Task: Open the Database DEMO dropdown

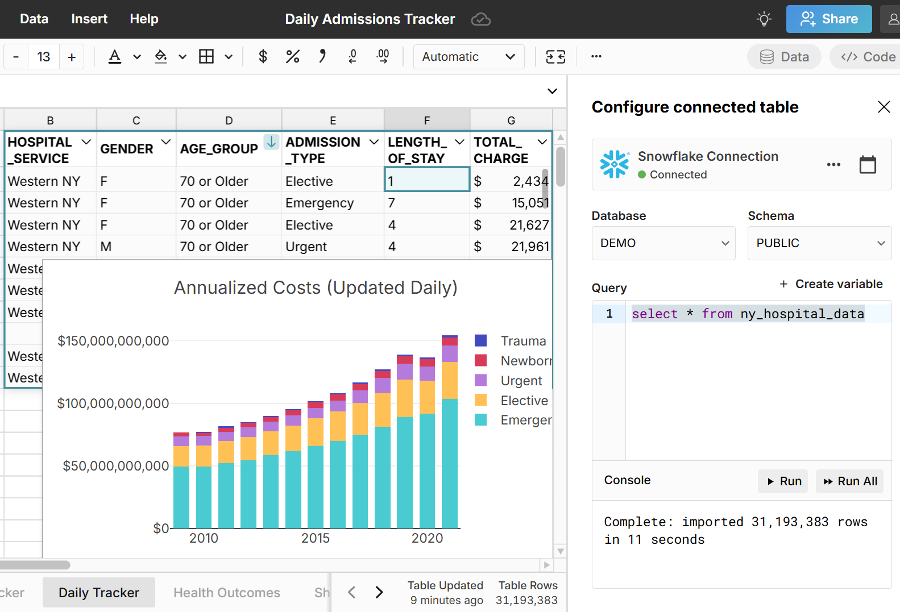Action: tap(663, 243)
